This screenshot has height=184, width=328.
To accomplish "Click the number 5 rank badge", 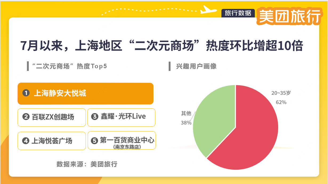I will pyautogui.click(x=95, y=141).
